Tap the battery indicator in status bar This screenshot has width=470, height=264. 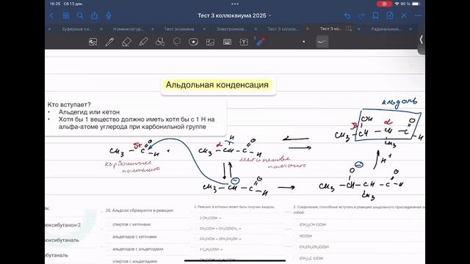[x=416, y=4]
